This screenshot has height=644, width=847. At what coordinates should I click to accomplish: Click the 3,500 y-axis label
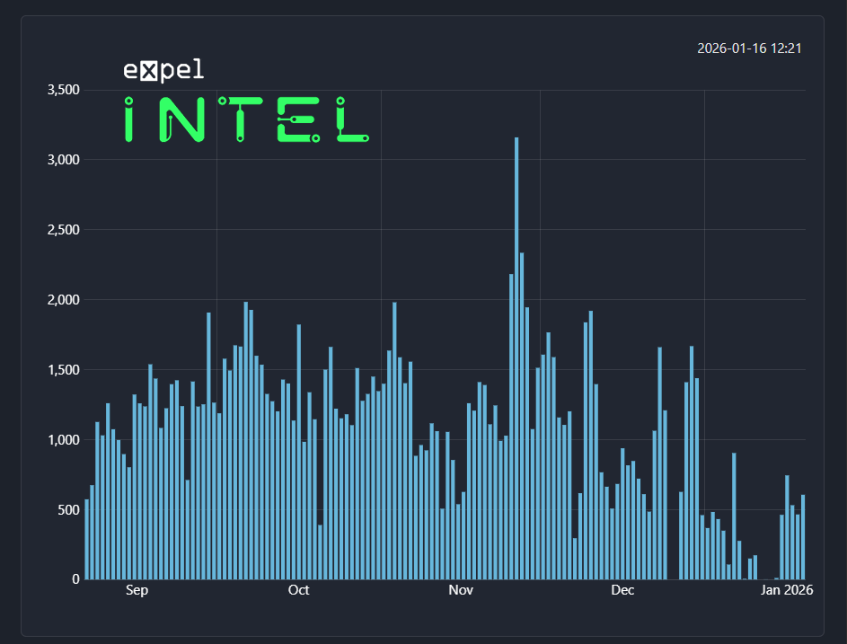(x=66, y=90)
